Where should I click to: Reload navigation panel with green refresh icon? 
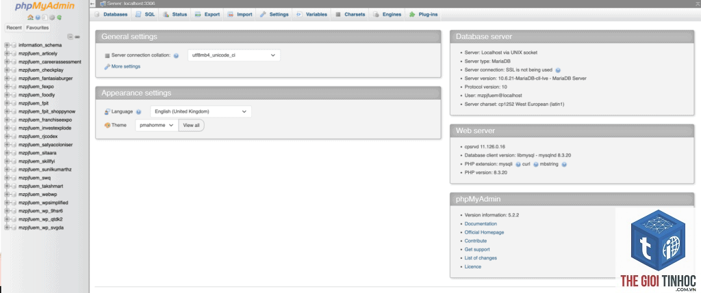59,17
